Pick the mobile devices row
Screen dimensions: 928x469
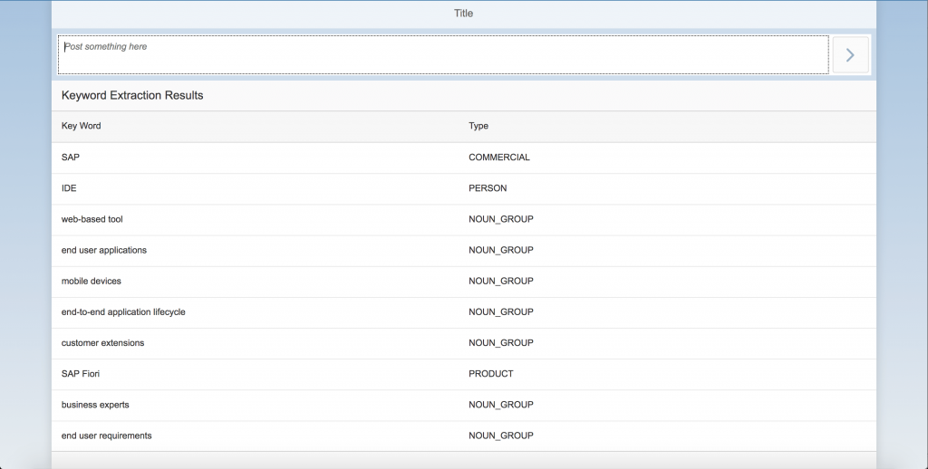coord(463,282)
